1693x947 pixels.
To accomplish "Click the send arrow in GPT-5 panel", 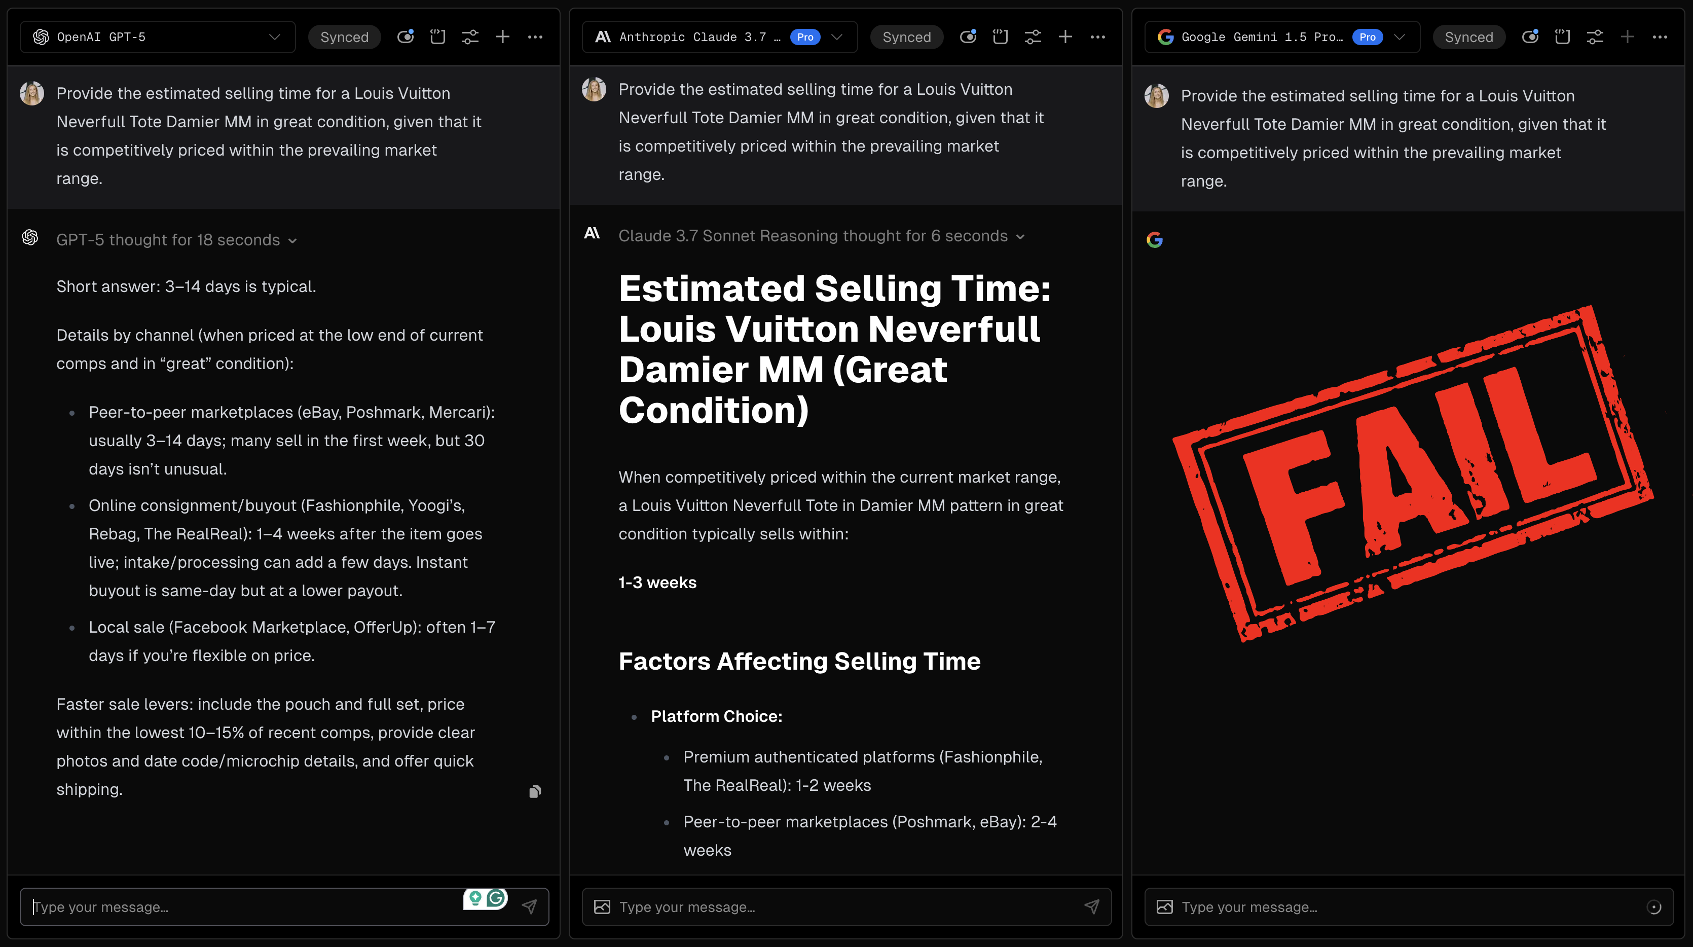I will point(529,907).
